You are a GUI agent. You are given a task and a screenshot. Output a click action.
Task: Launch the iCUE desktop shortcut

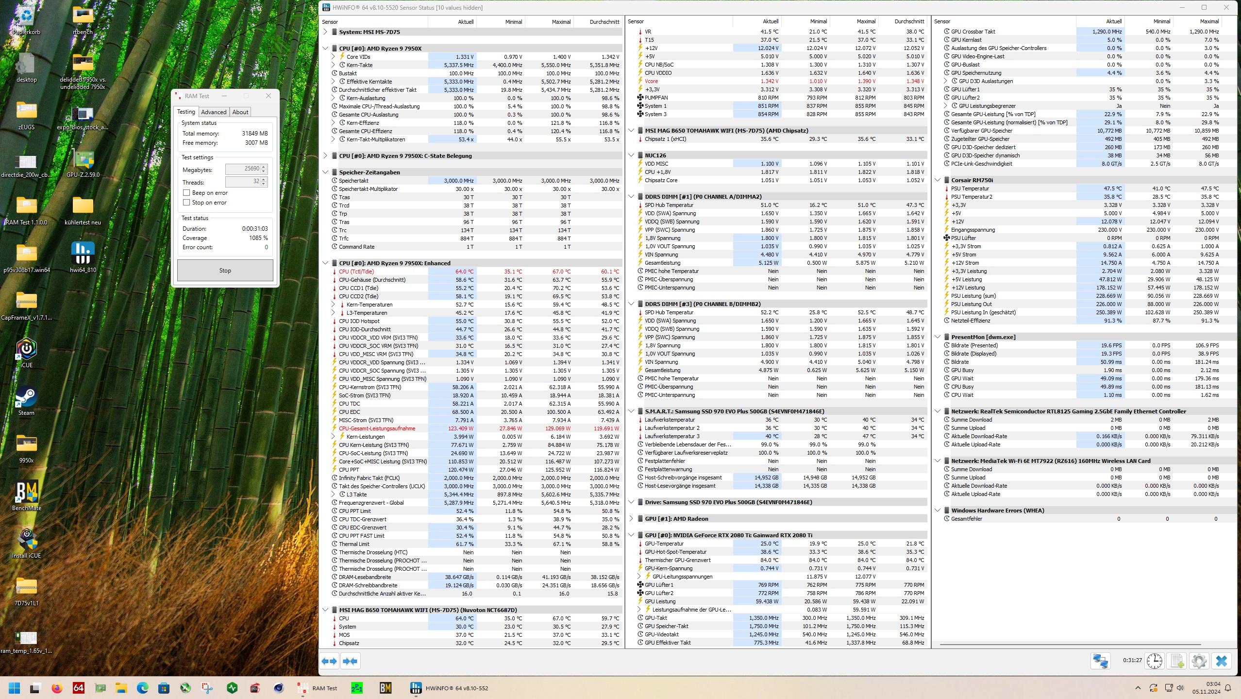click(26, 354)
